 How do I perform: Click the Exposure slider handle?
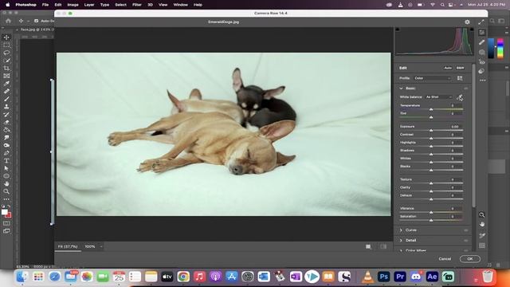431,130
